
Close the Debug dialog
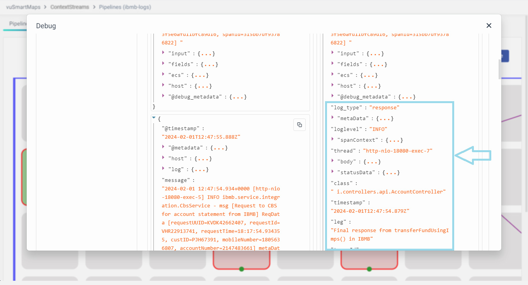489,25
